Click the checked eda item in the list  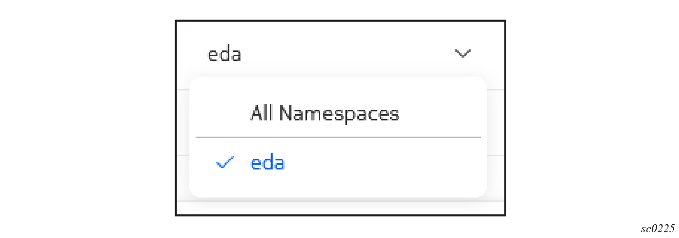coord(267,163)
